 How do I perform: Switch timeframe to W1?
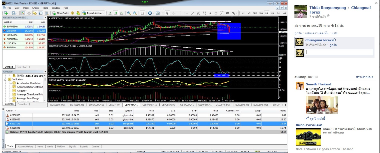[x=284, y=13]
